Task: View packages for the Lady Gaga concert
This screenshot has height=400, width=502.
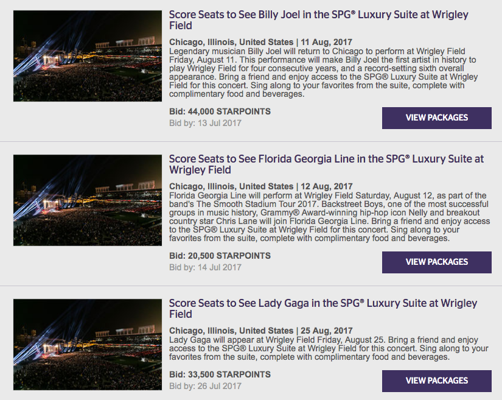Action: click(x=436, y=381)
